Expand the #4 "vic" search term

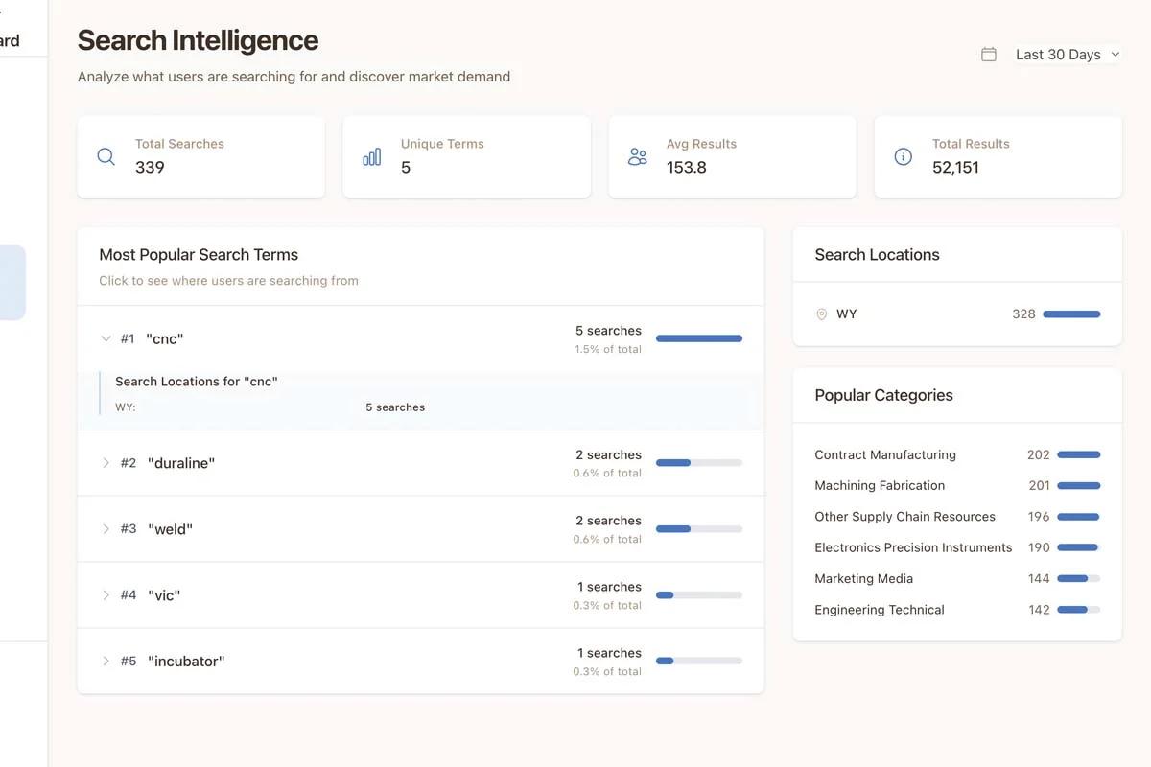tap(106, 595)
